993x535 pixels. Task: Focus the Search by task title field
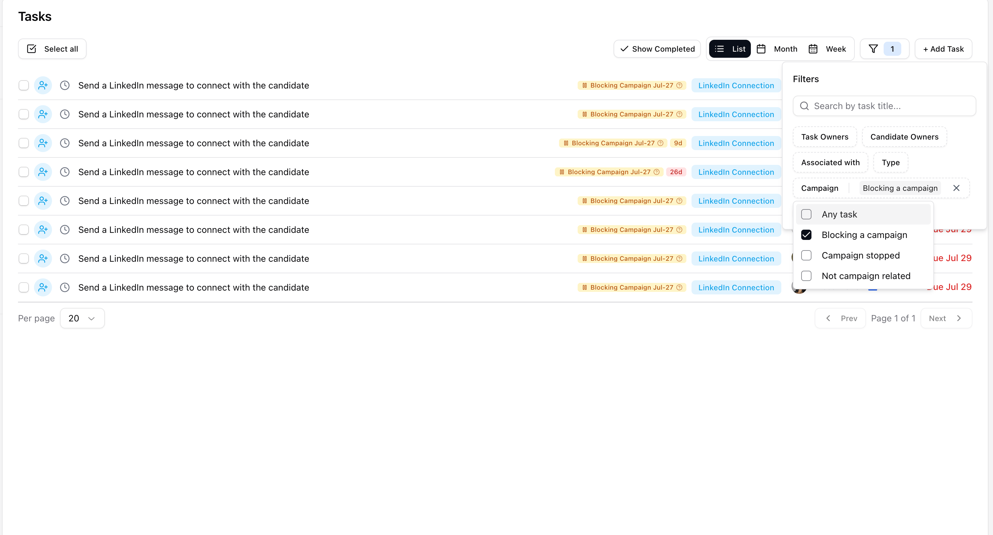pyautogui.click(x=884, y=106)
